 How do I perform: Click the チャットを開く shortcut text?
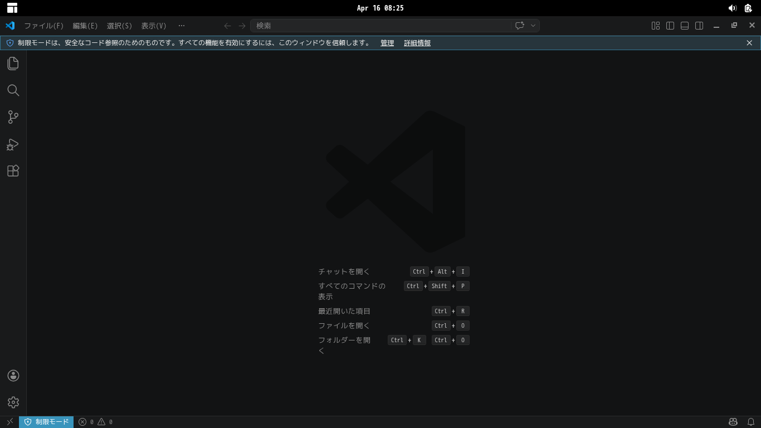click(x=344, y=271)
